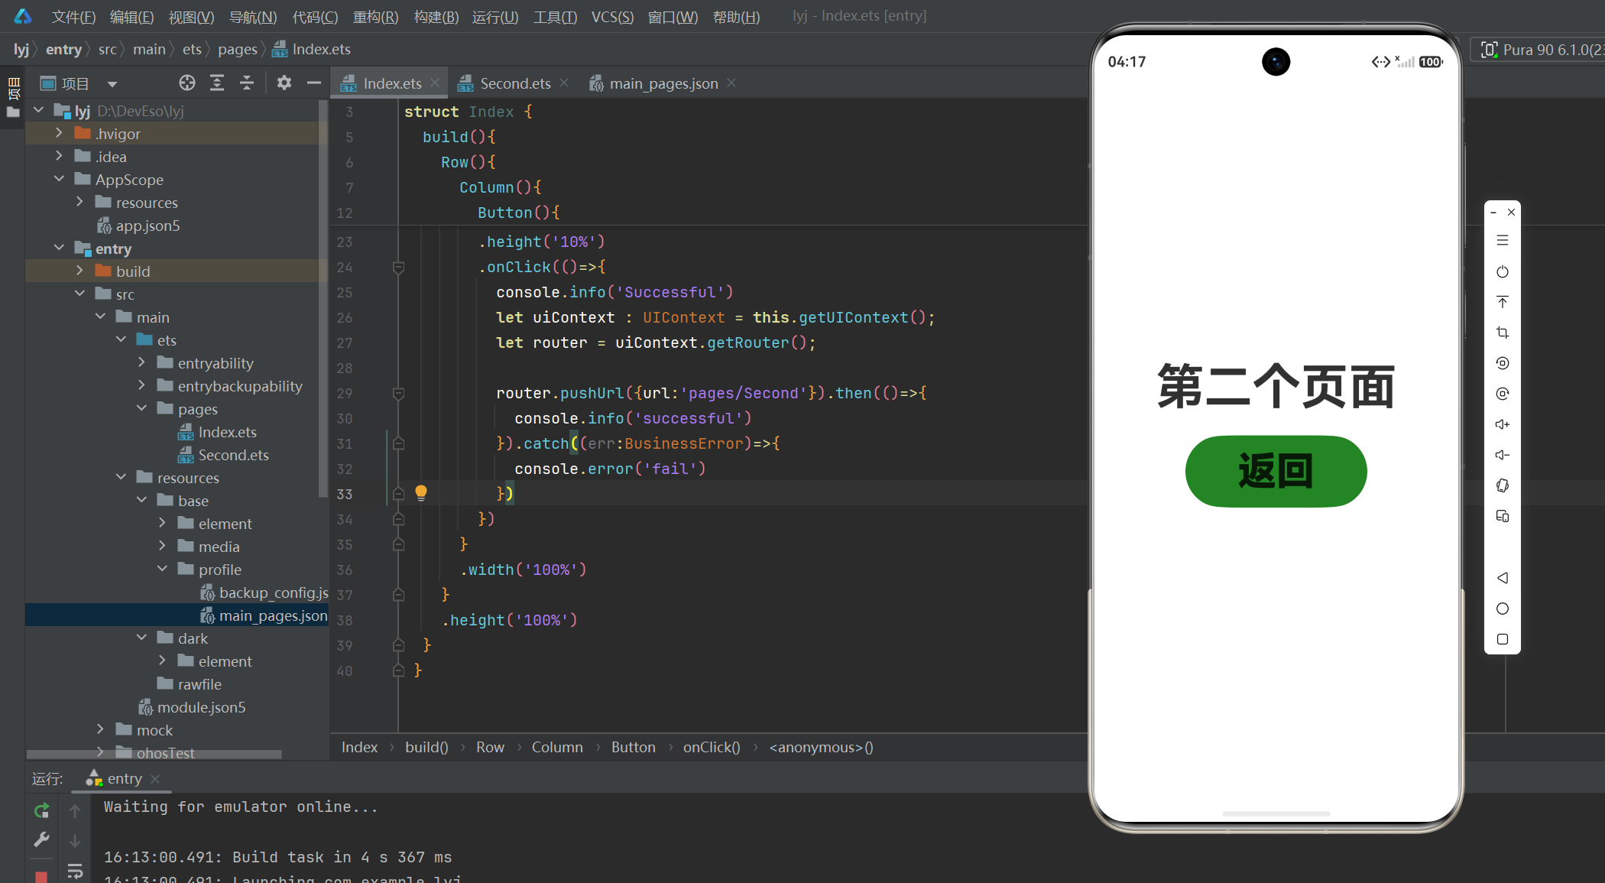Switch to the main_pages.json editor tab

pos(663,83)
